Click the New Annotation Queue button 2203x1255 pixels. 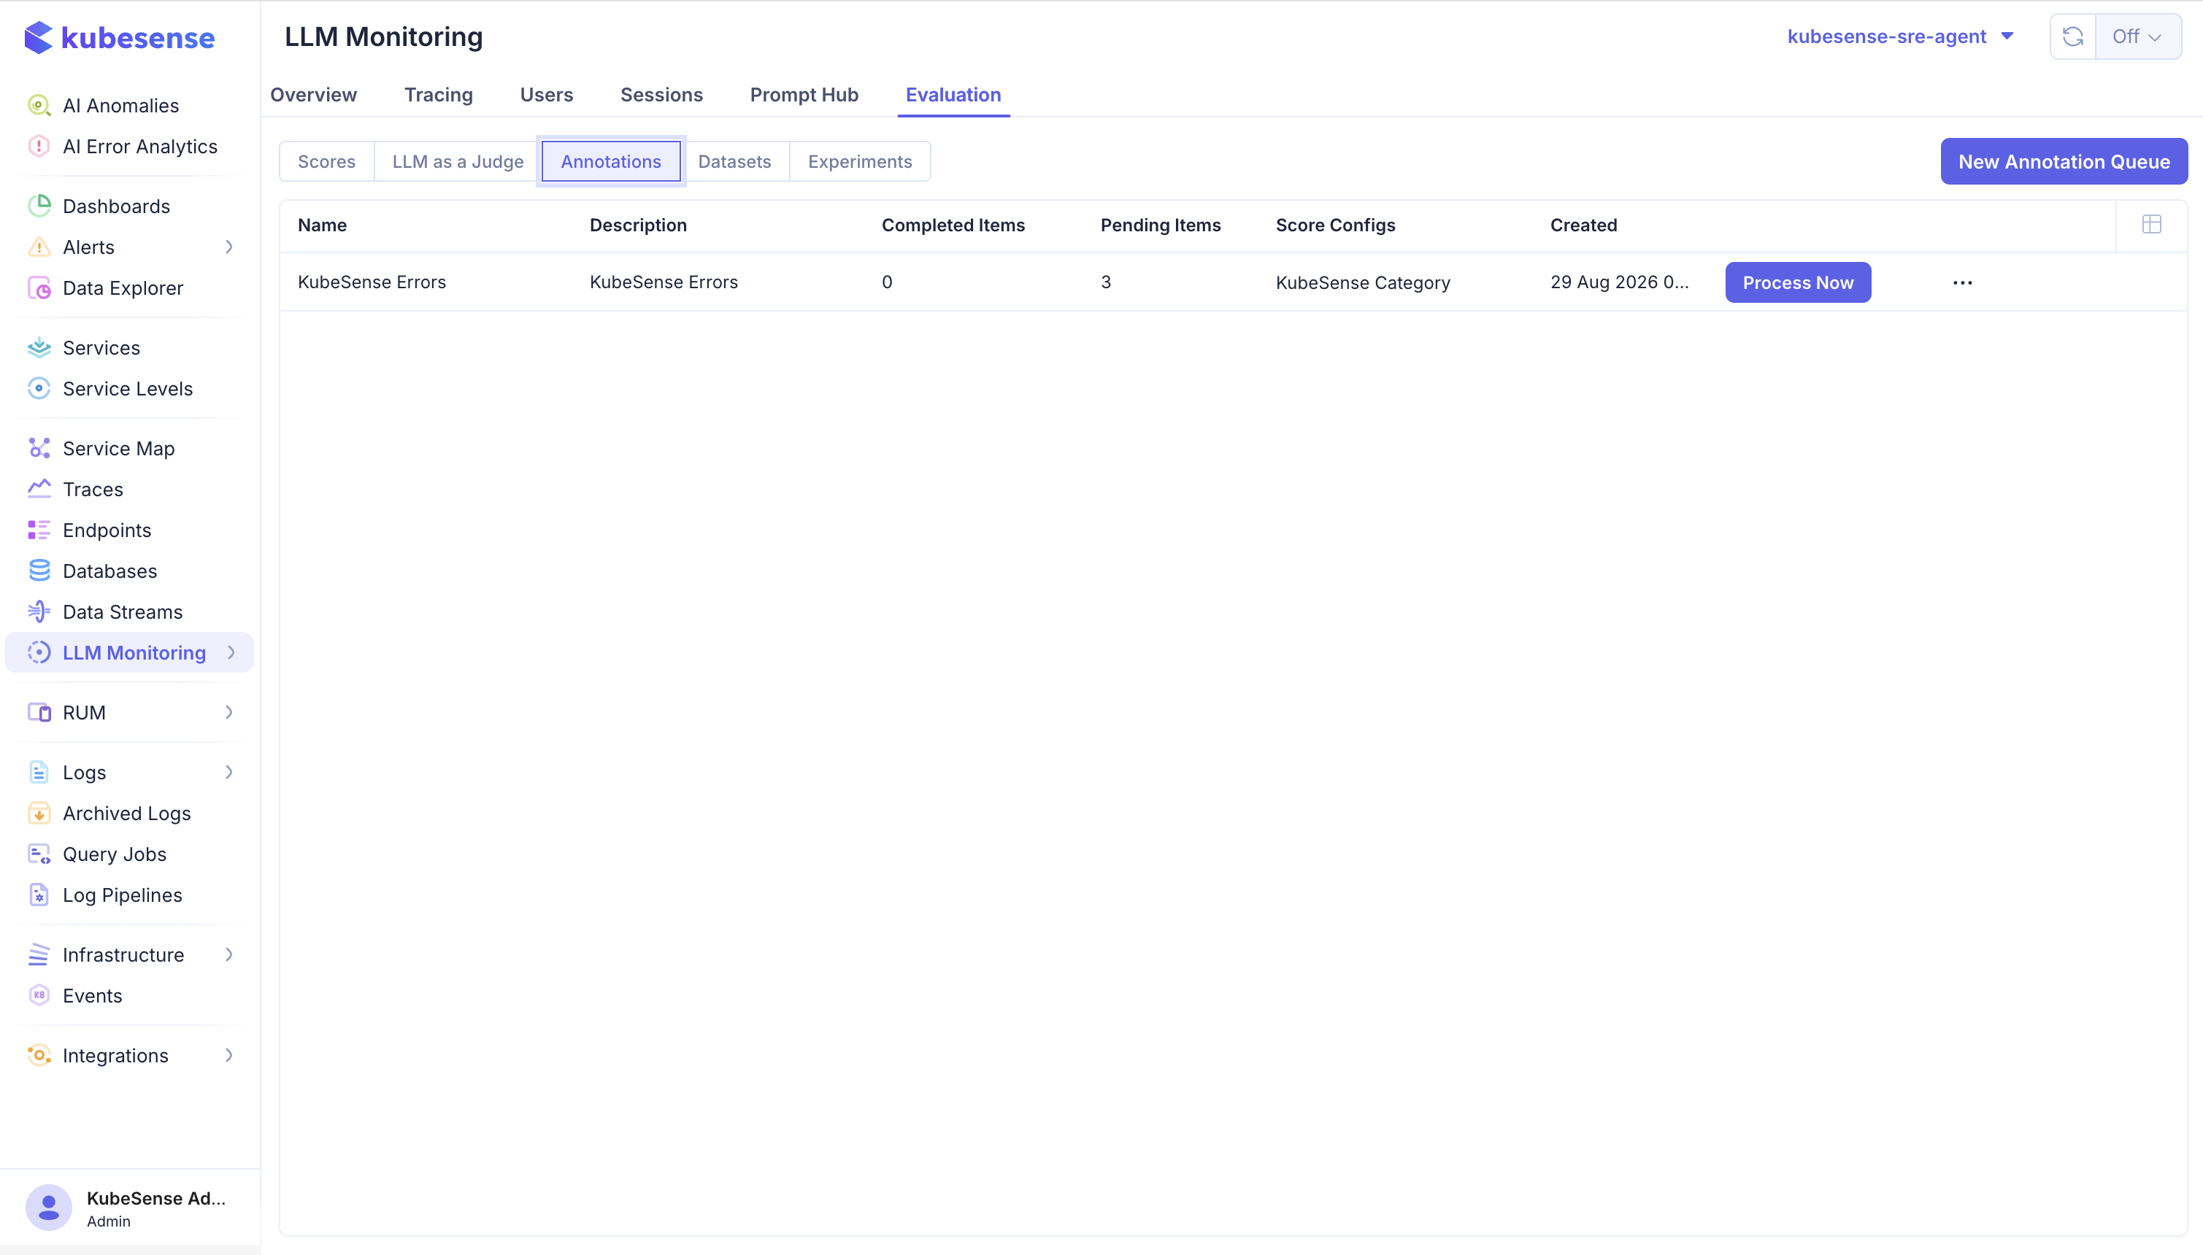click(2064, 161)
